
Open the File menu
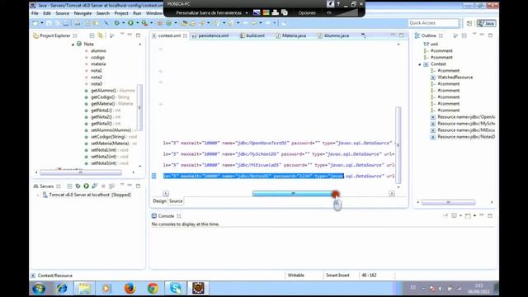pos(35,13)
